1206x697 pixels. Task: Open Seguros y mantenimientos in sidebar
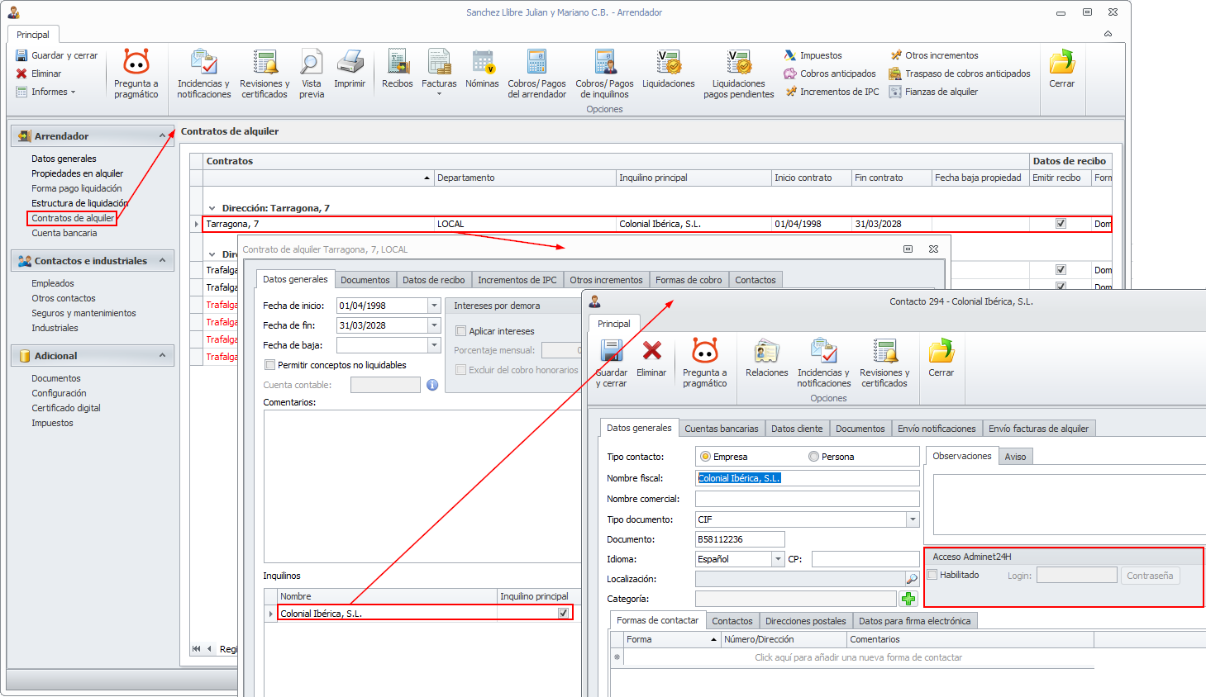[x=83, y=313]
